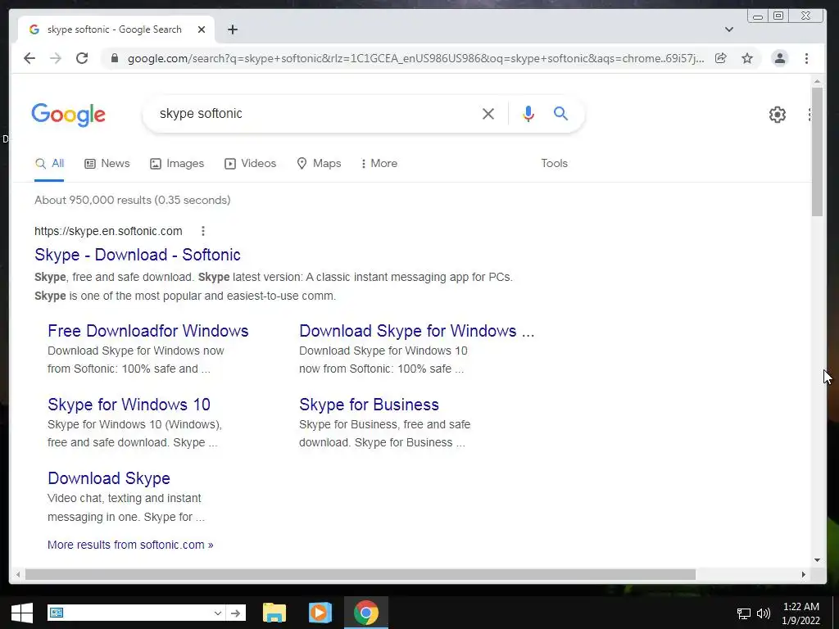Click the horizontal scrollbar right arrow

coord(803,574)
